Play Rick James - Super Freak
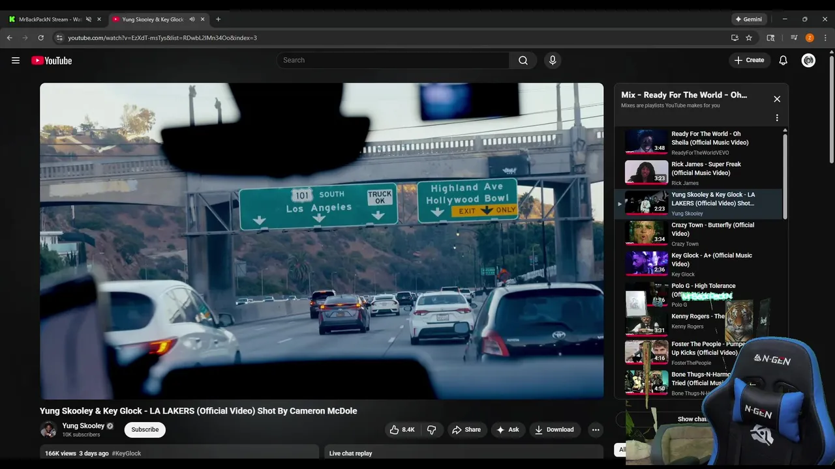The height and width of the screenshot is (469, 835). tap(699, 173)
